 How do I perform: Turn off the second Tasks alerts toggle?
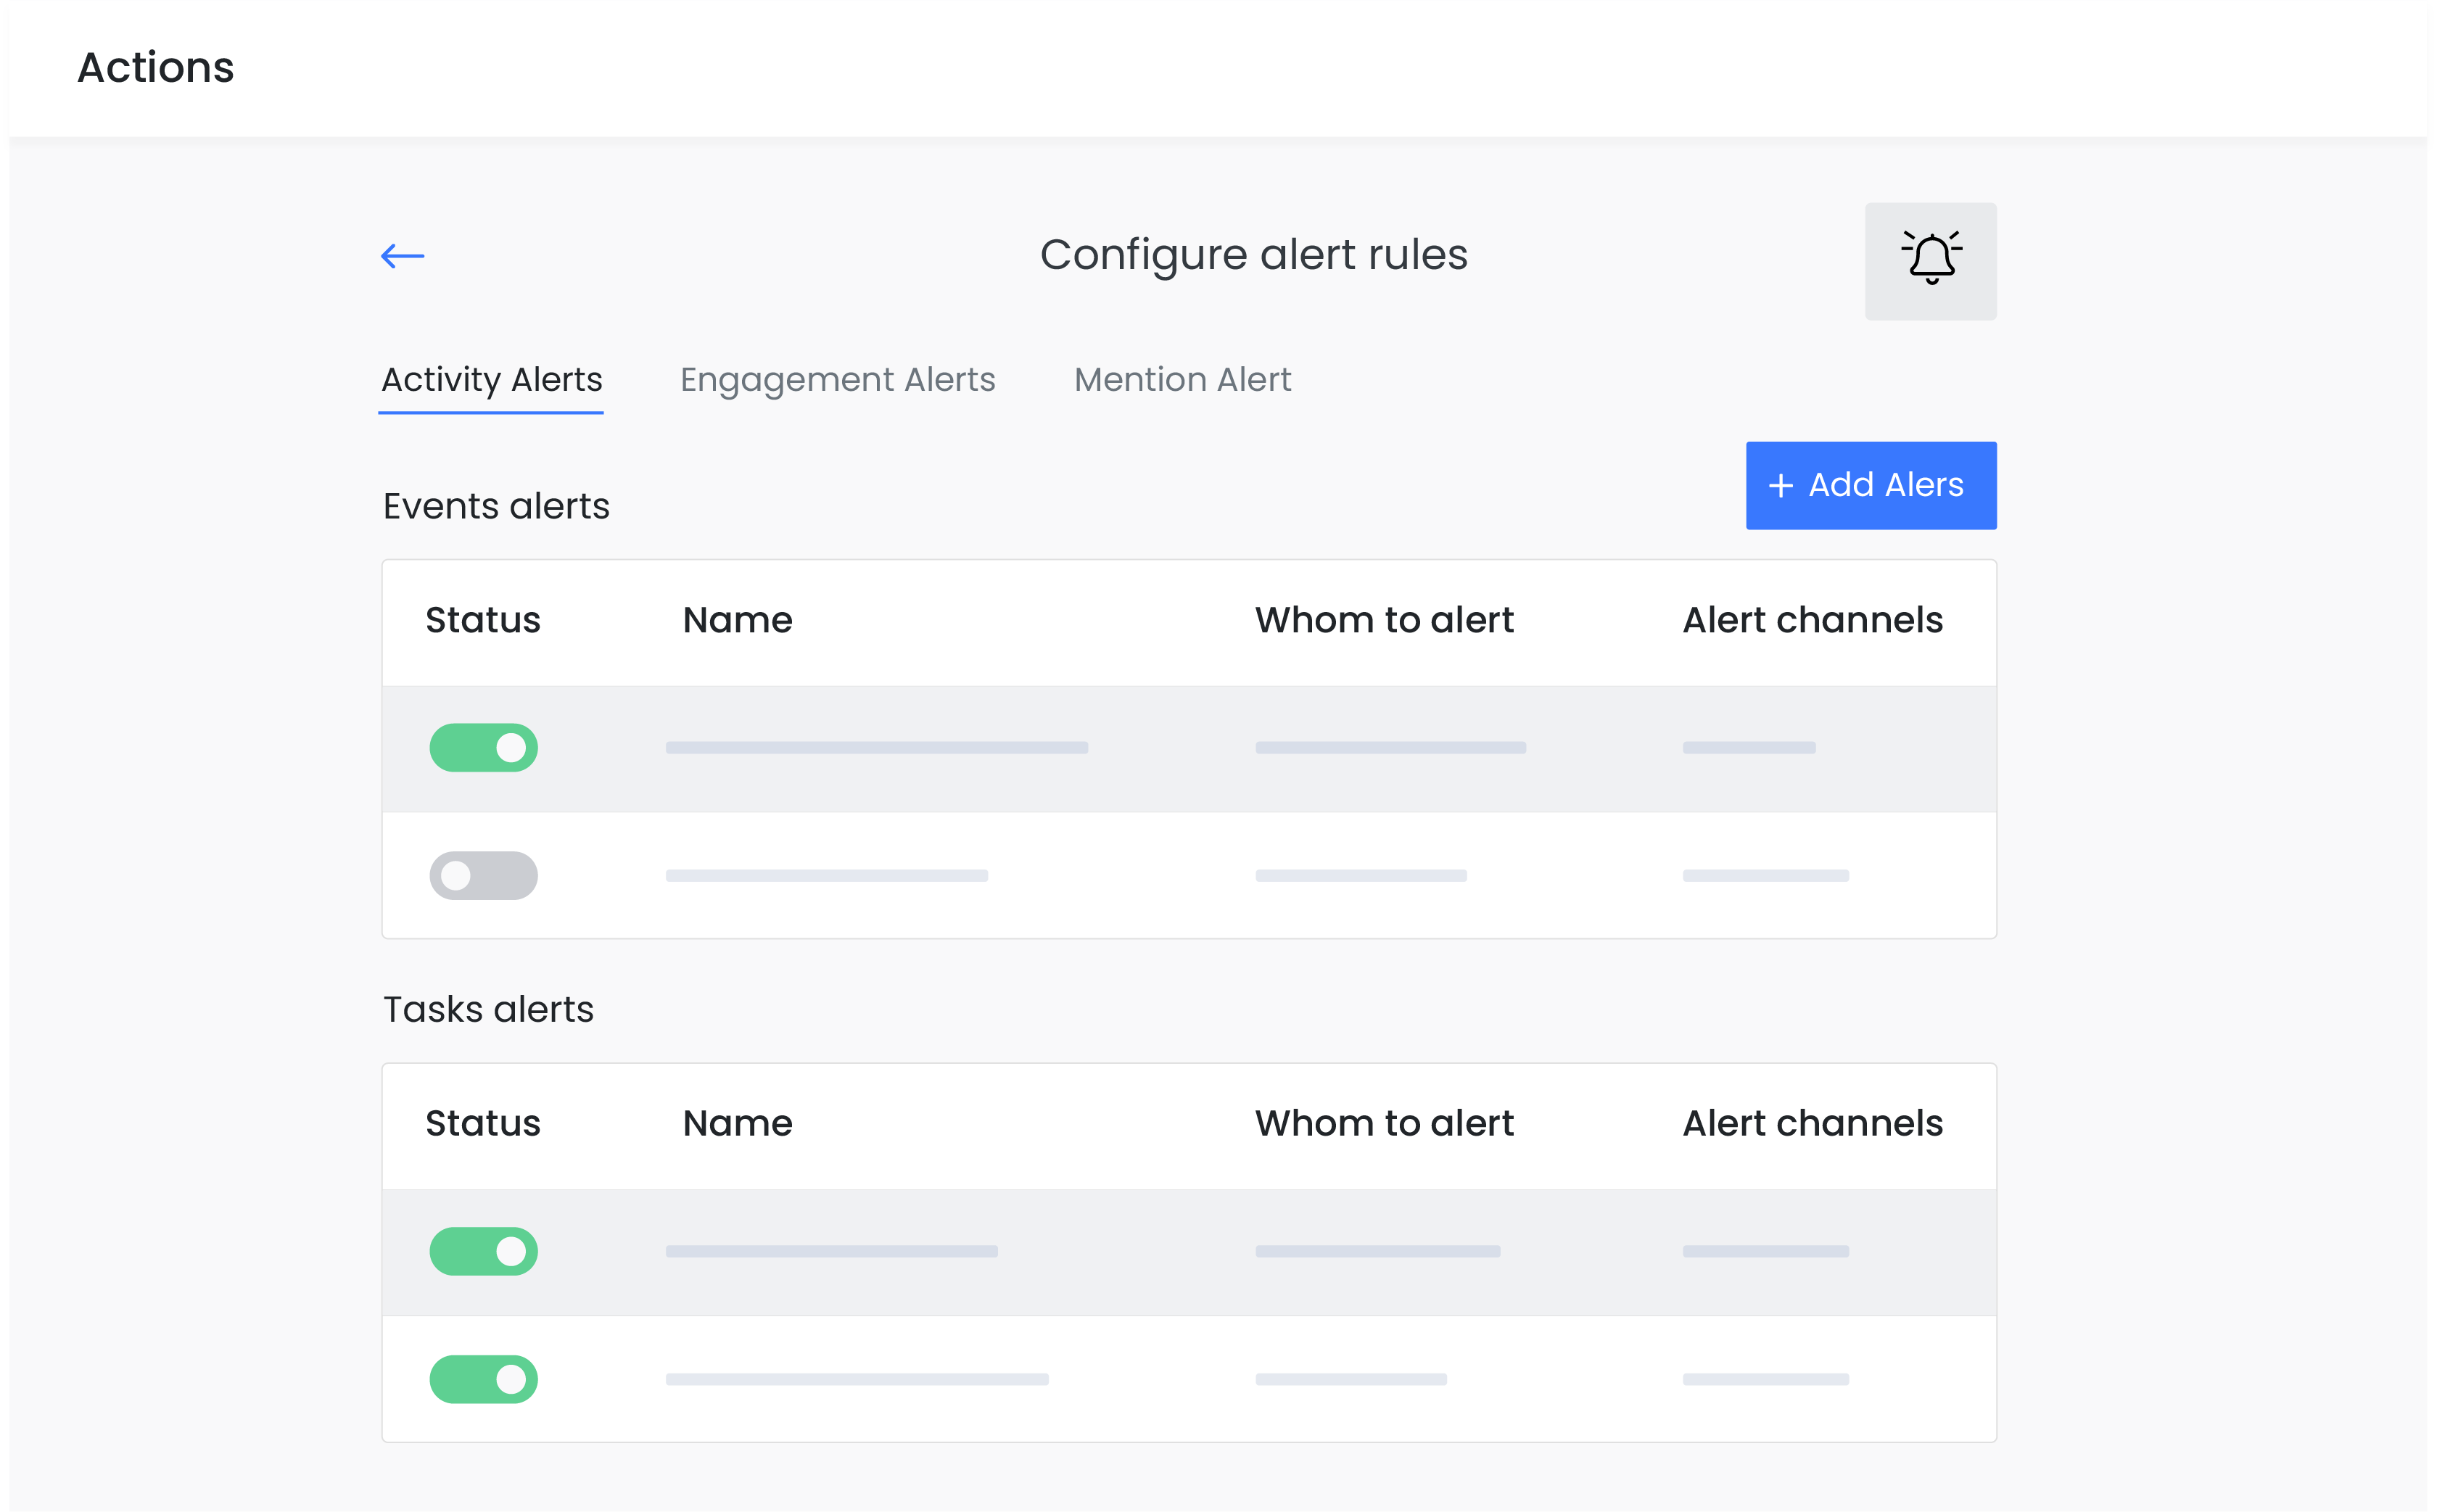point(483,1379)
